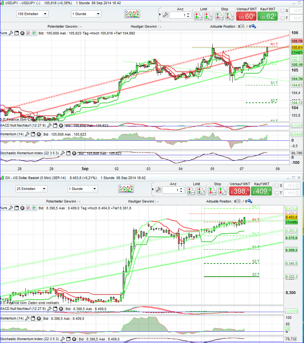
Task: Enable the S checkbox on the DX order panel
Action: (277, 186)
